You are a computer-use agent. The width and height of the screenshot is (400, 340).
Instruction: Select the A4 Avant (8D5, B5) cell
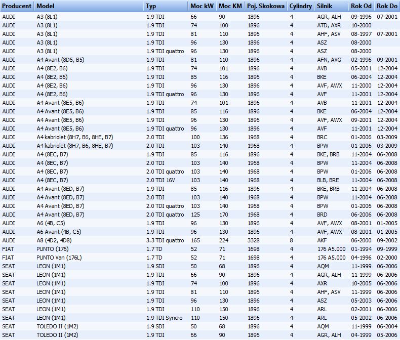[x=60, y=60]
